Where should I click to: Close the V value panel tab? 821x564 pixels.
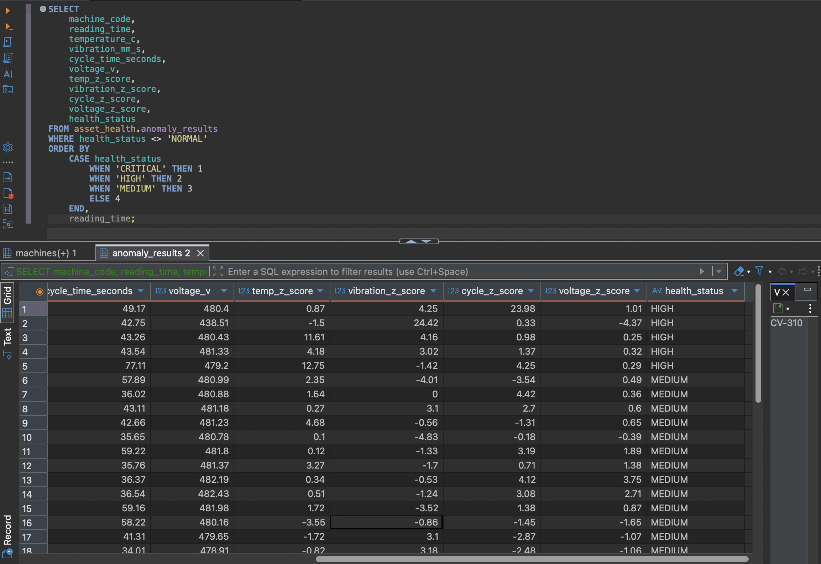(x=786, y=292)
